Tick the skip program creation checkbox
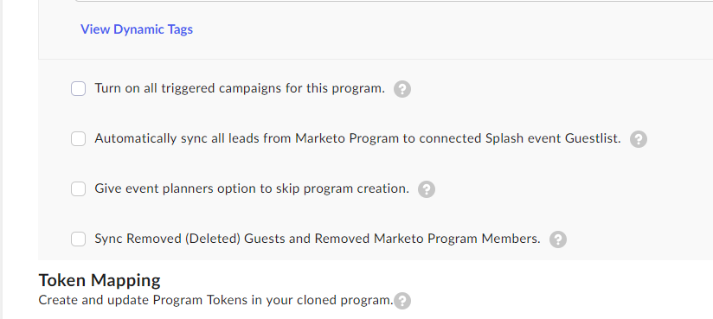 pos(78,188)
